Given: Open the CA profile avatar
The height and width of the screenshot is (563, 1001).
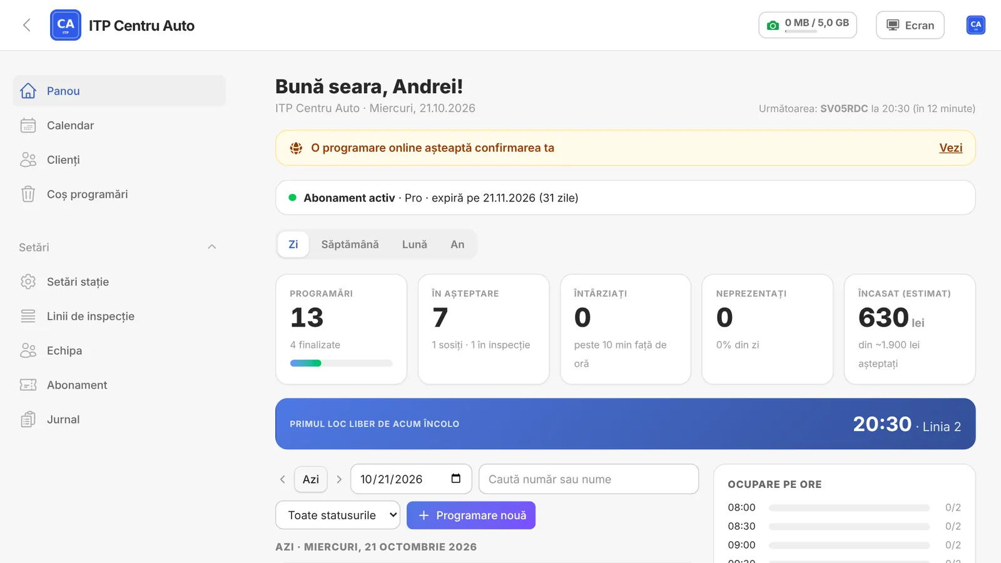Looking at the screenshot, I should pos(975,25).
